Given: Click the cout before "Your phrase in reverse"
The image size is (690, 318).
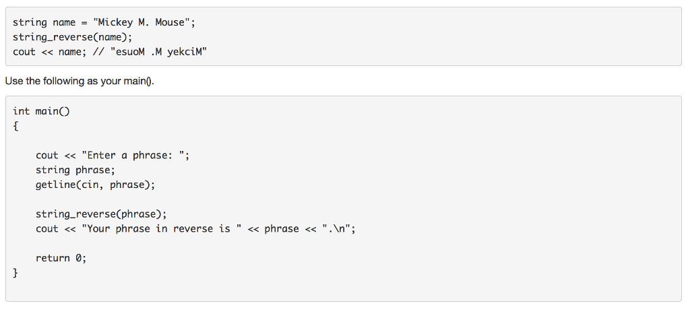Looking at the screenshot, I should pyautogui.click(x=47, y=229).
